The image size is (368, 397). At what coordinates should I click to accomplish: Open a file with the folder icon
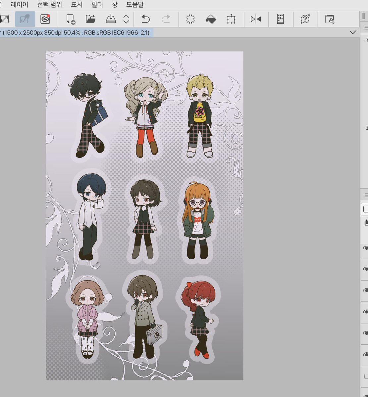coord(90,19)
